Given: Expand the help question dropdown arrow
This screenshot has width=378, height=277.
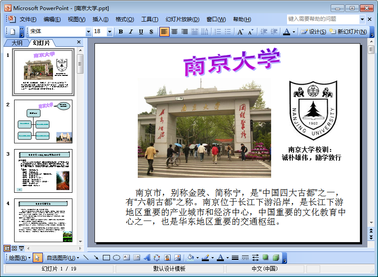Looking at the screenshot, I should pyautogui.click(x=362, y=19).
